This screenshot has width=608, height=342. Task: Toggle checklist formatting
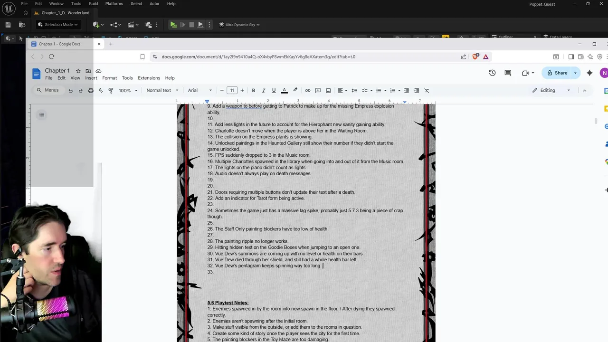tap(367, 90)
